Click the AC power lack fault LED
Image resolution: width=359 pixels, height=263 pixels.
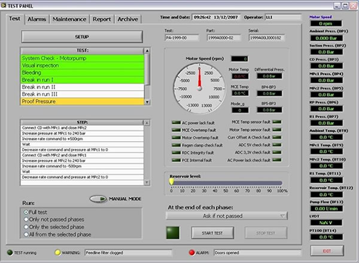coord(175,122)
